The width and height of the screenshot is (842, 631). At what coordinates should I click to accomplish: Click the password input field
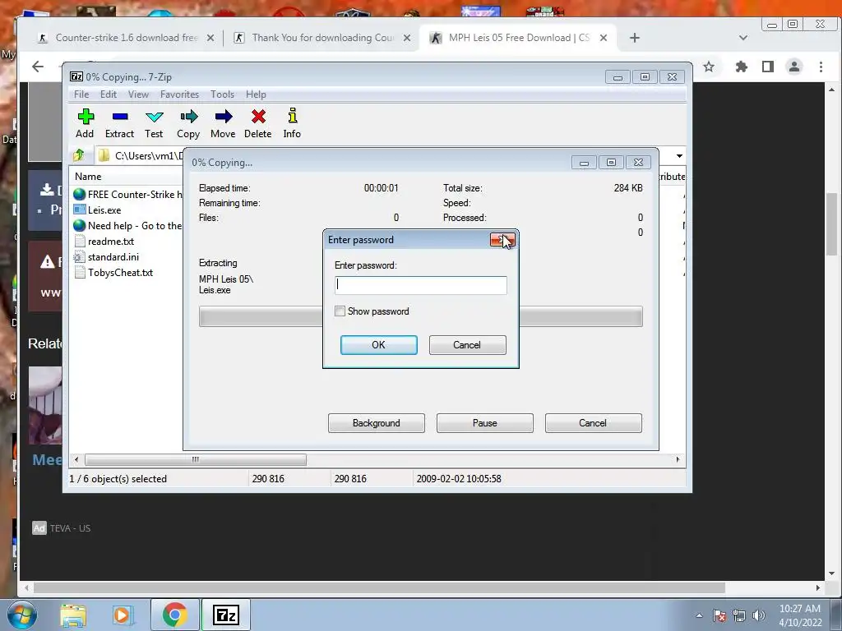tap(420, 285)
